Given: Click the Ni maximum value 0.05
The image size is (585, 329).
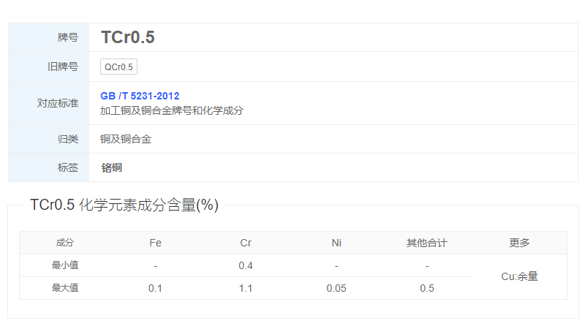Looking at the screenshot, I should coord(336,288).
